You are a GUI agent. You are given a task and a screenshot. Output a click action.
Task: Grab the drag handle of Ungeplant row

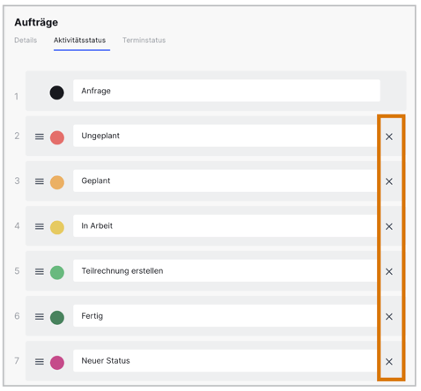pos(40,136)
